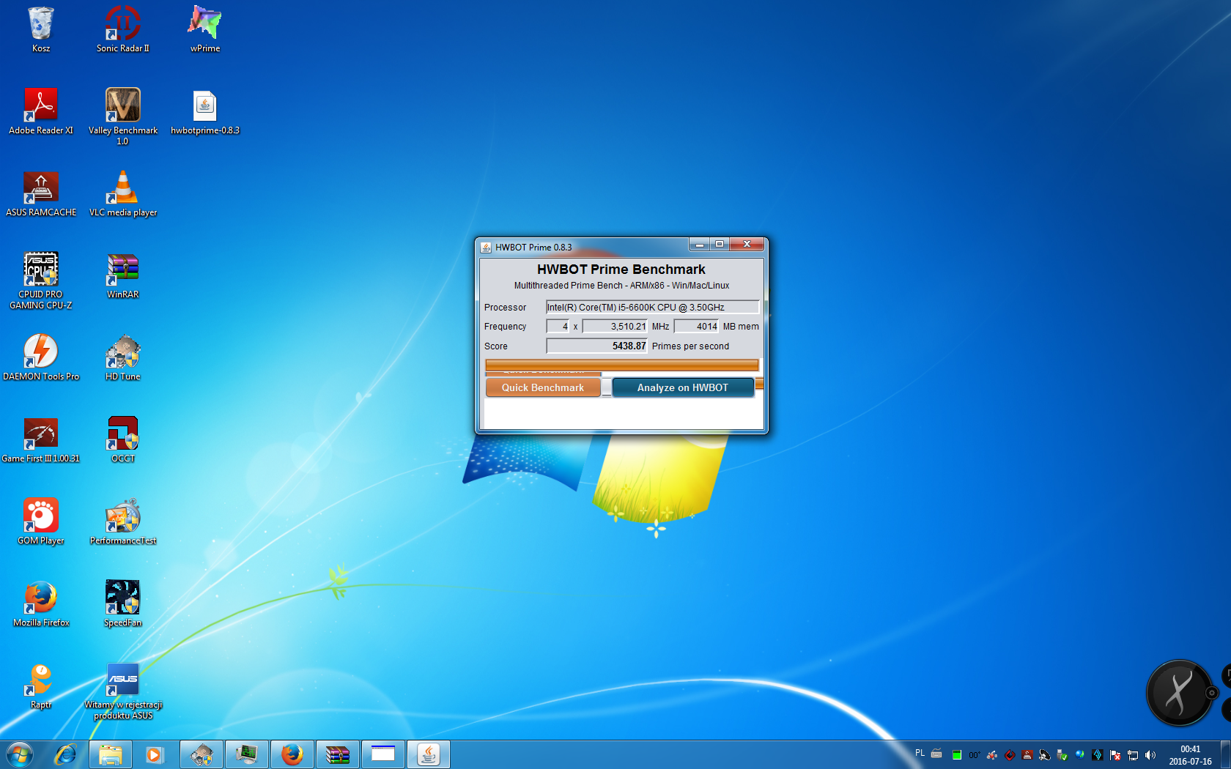Image resolution: width=1231 pixels, height=769 pixels.
Task: Launch DAEMON Tools Pro shortcut
Action: pyautogui.click(x=41, y=357)
